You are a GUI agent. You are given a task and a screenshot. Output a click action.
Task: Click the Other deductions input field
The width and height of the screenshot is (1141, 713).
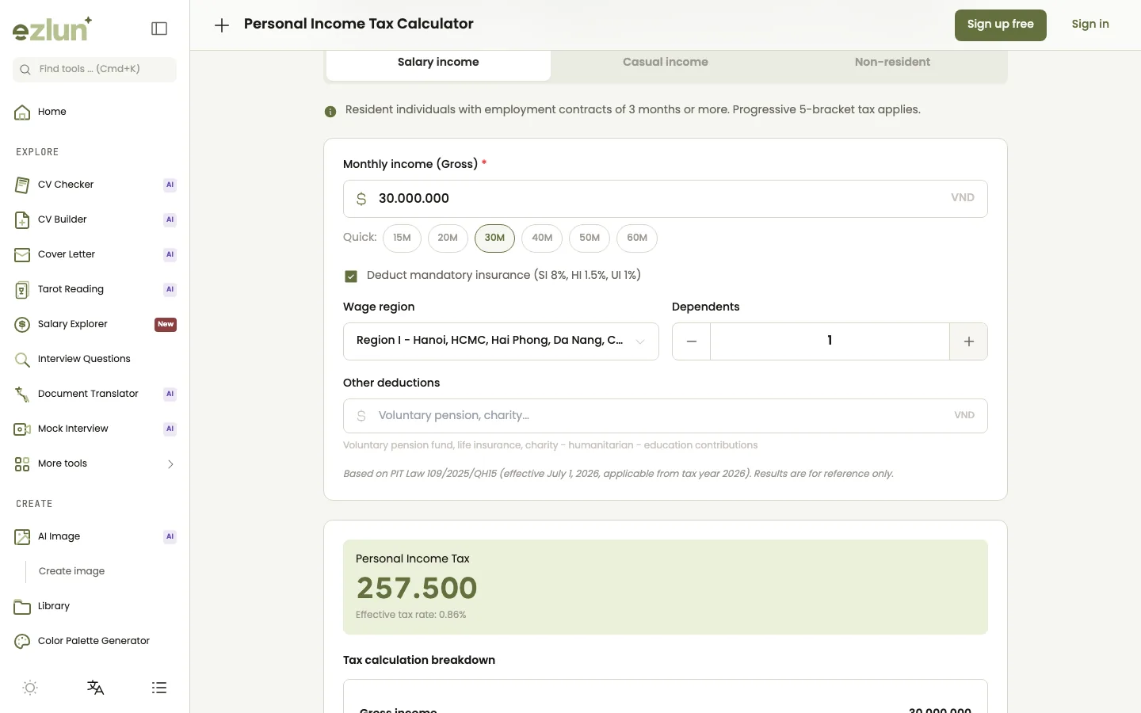(666, 416)
